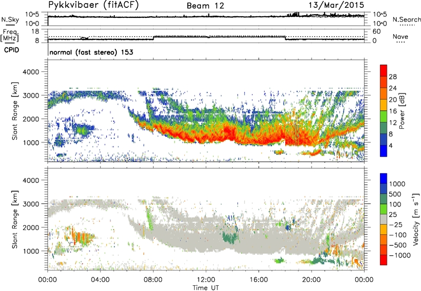Click the 1000 label on Velocity colorbar
The height and width of the screenshot is (291, 421).
click(x=397, y=184)
